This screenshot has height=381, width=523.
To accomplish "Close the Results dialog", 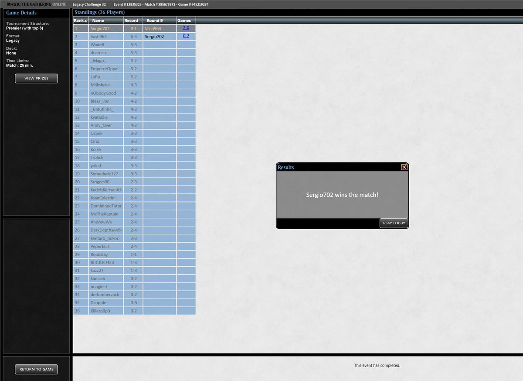I will 404,167.
